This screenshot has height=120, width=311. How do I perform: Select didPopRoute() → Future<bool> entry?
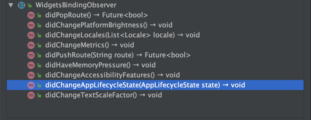(97, 15)
